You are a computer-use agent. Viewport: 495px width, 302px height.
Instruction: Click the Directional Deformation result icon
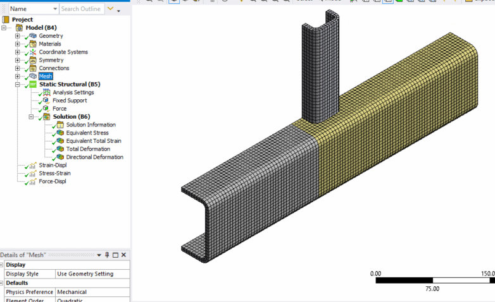click(60, 157)
